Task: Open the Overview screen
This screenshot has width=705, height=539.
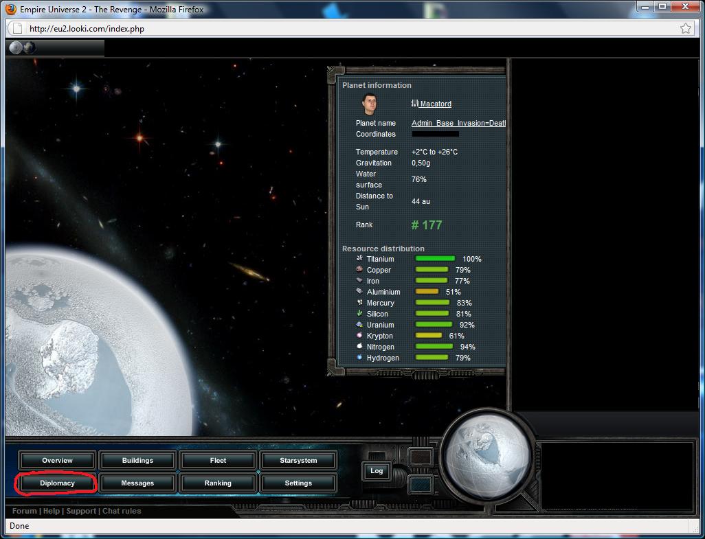Action: [57, 461]
